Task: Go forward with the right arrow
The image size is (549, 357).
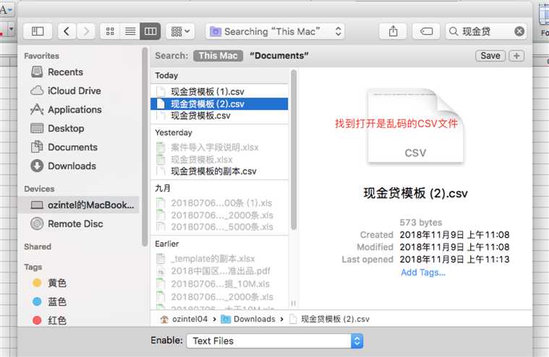Action: (86, 32)
